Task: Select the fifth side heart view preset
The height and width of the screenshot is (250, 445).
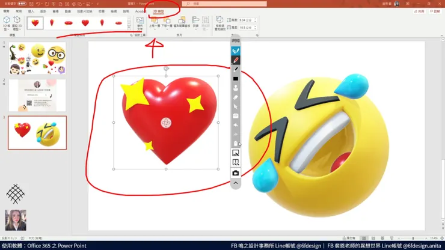Action: click(102, 23)
